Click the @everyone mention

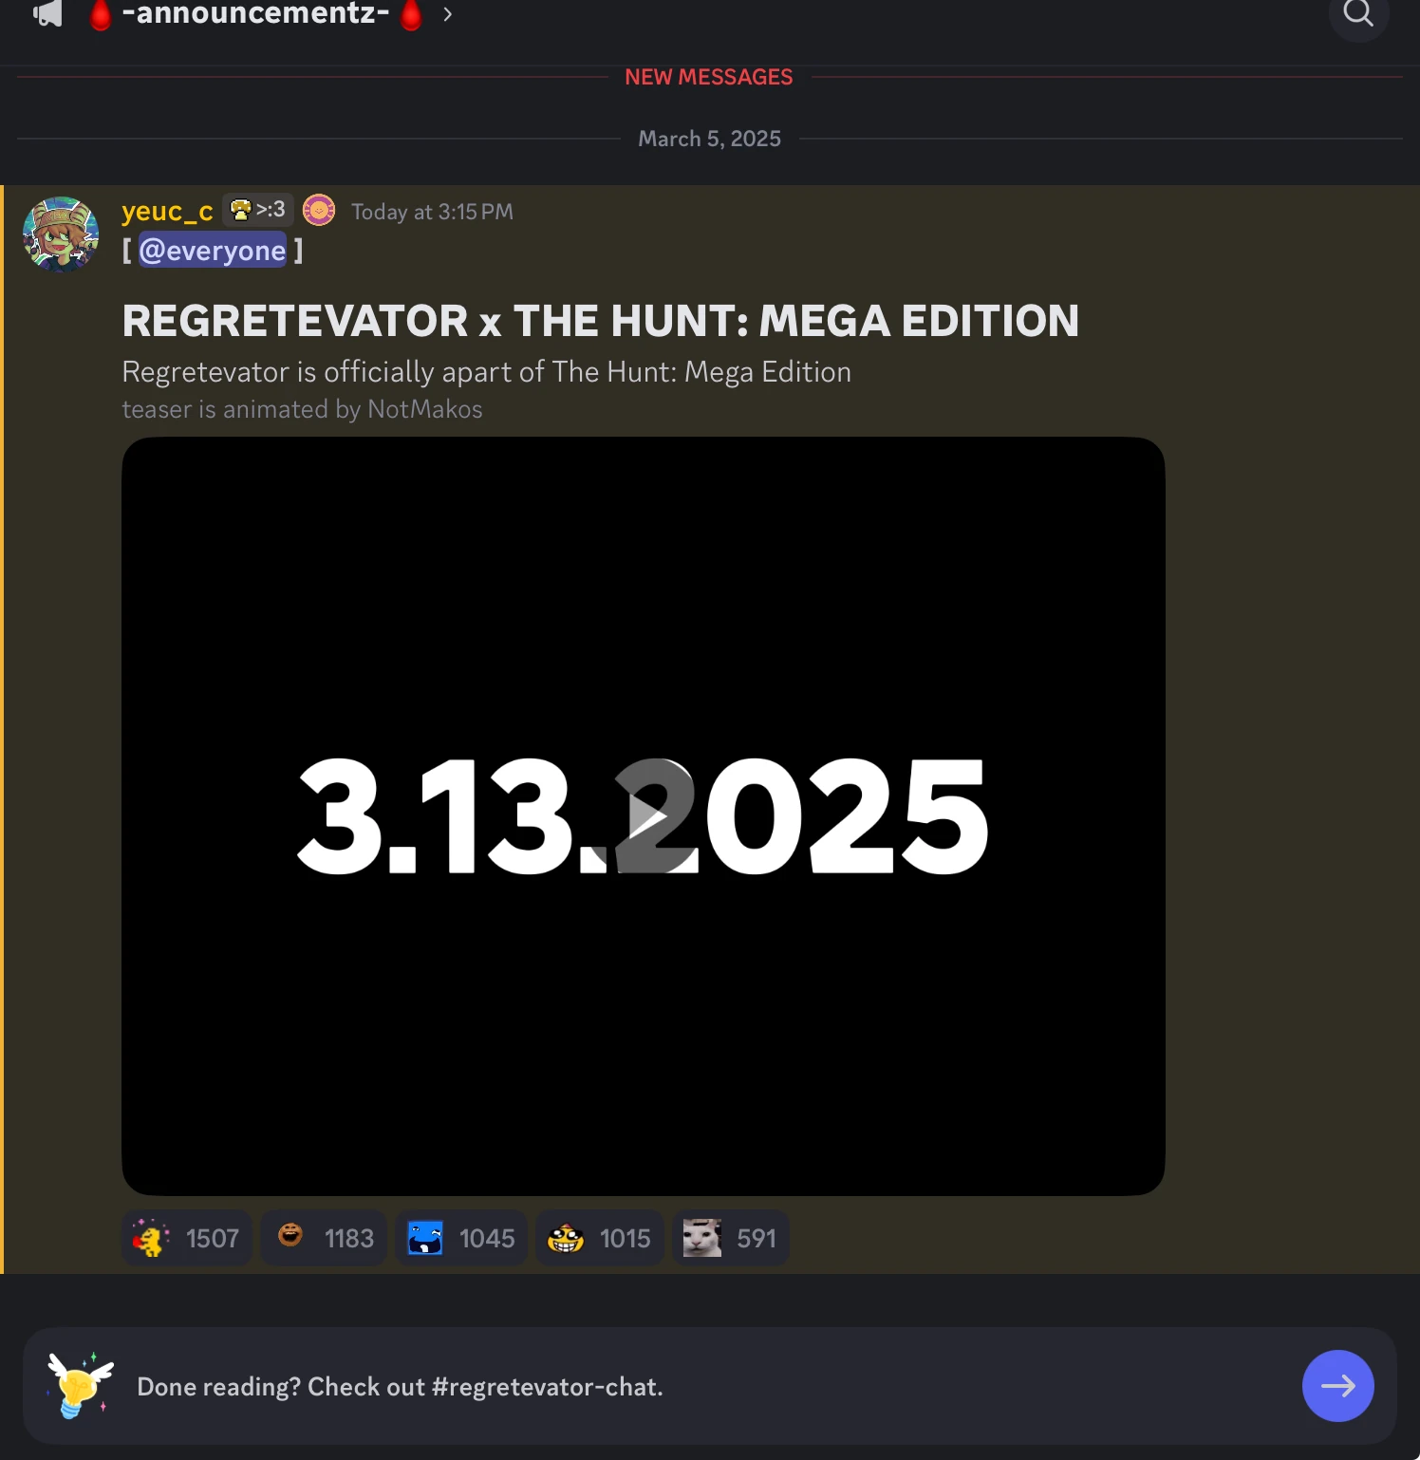coord(213,250)
